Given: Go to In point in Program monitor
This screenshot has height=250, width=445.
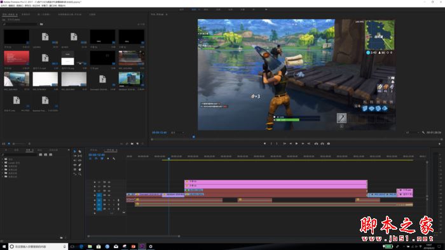Looking at the screenshot, I should (x=284, y=143).
